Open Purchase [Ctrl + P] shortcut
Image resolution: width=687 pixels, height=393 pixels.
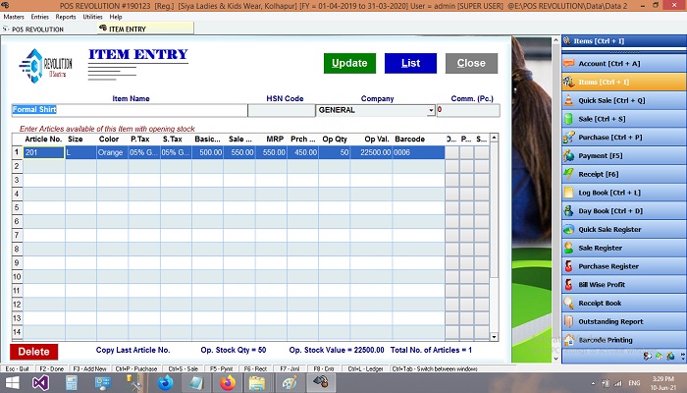624,138
